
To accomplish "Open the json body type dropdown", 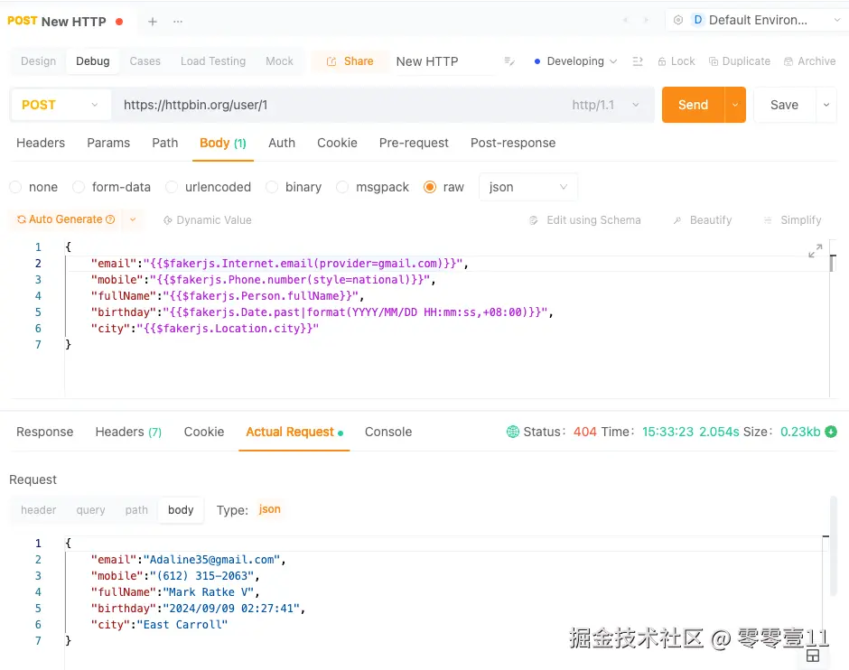I will pos(528,187).
